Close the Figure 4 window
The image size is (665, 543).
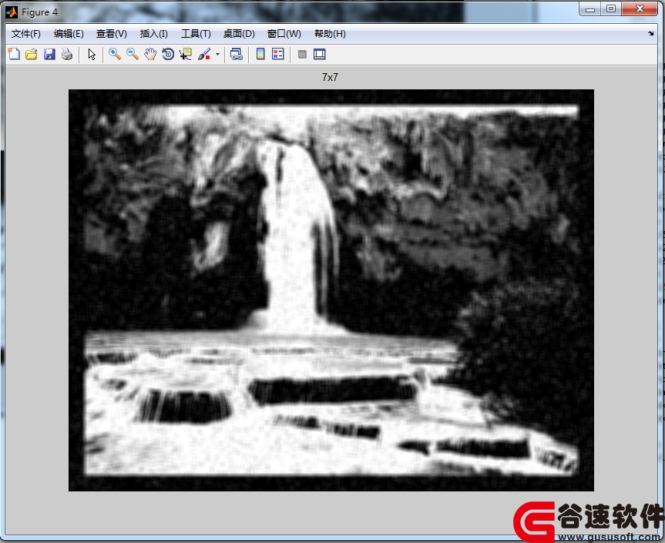640,9
